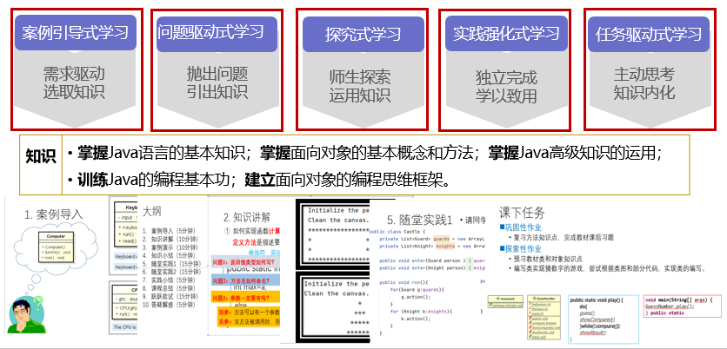Click the line starting 掌握Java语言的基本知识
727x349 pixels.
tap(364, 153)
